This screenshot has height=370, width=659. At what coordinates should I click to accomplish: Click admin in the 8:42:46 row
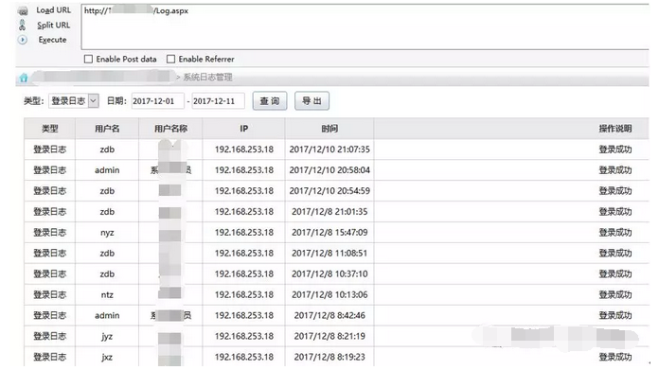pos(107,315)
